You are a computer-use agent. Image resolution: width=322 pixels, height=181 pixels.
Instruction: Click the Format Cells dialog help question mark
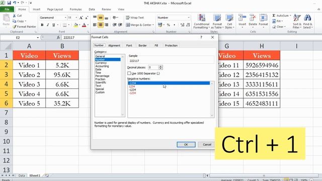[201, 37]
